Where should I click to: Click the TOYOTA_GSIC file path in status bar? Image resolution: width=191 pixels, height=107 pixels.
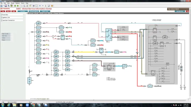coord(65,102)
